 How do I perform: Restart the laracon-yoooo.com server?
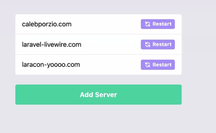pos(158,65)
